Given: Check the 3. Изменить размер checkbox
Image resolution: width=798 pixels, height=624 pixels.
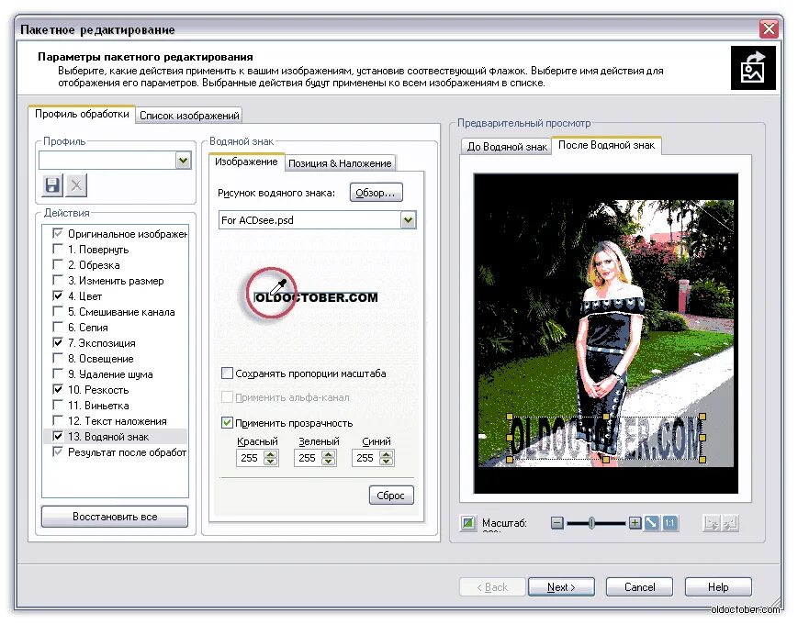Looking at the screenshot, I should pos(58,281).
